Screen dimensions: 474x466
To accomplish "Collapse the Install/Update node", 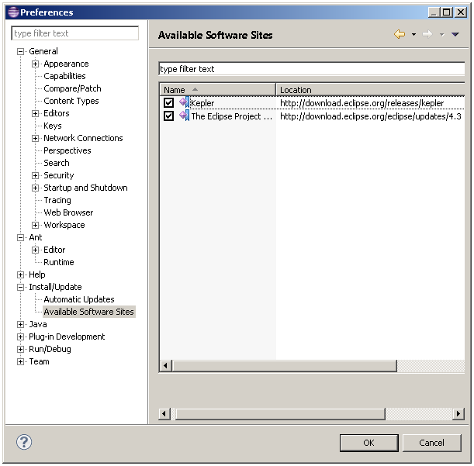I will coord(20,287).
